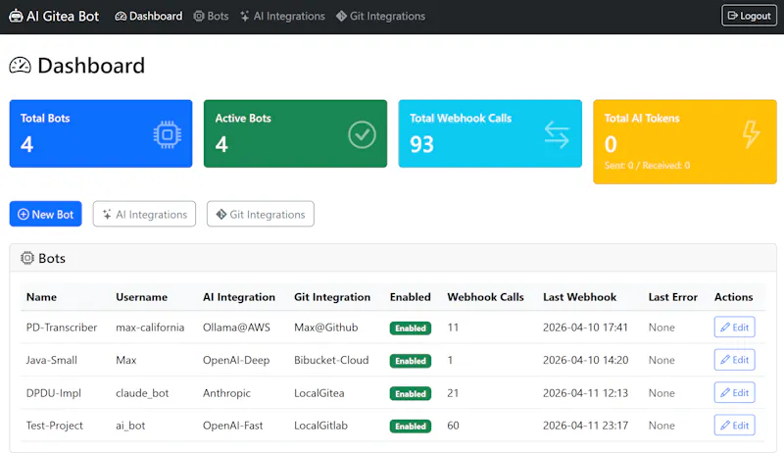Go to Git Integrations in top navigation
Screen dimensions: 784x453
[x=380, y=17]
